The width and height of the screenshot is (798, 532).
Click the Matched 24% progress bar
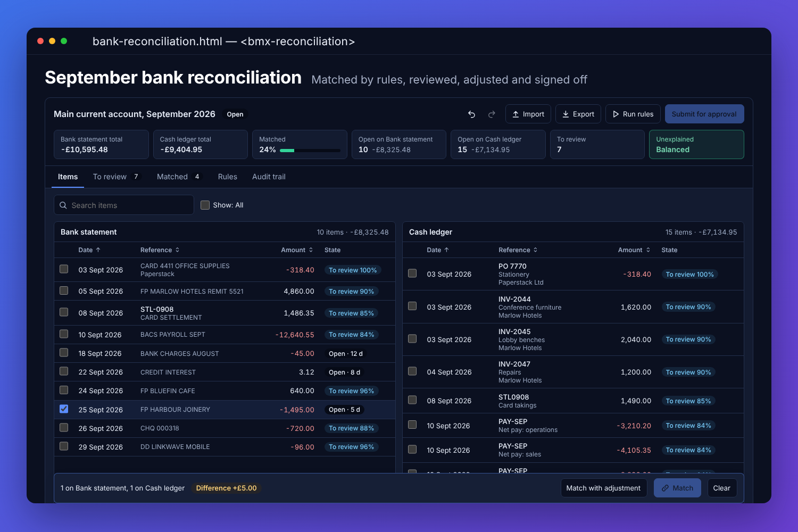[310, 151]
